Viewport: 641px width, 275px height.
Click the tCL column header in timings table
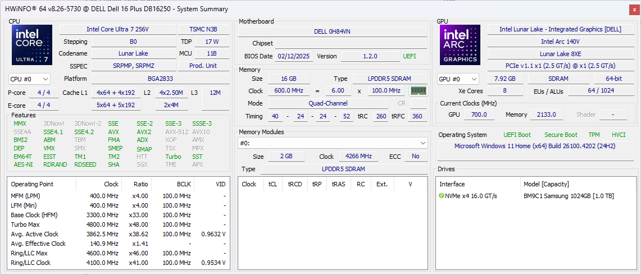[272, 184]
